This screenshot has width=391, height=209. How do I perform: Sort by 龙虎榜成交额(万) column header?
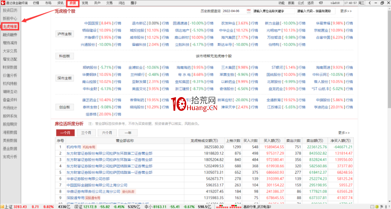coord(204,141)
